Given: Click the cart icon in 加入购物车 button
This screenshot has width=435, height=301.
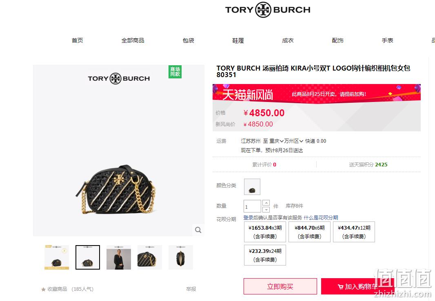Looking at the screenshot, I should click(341, 287).
